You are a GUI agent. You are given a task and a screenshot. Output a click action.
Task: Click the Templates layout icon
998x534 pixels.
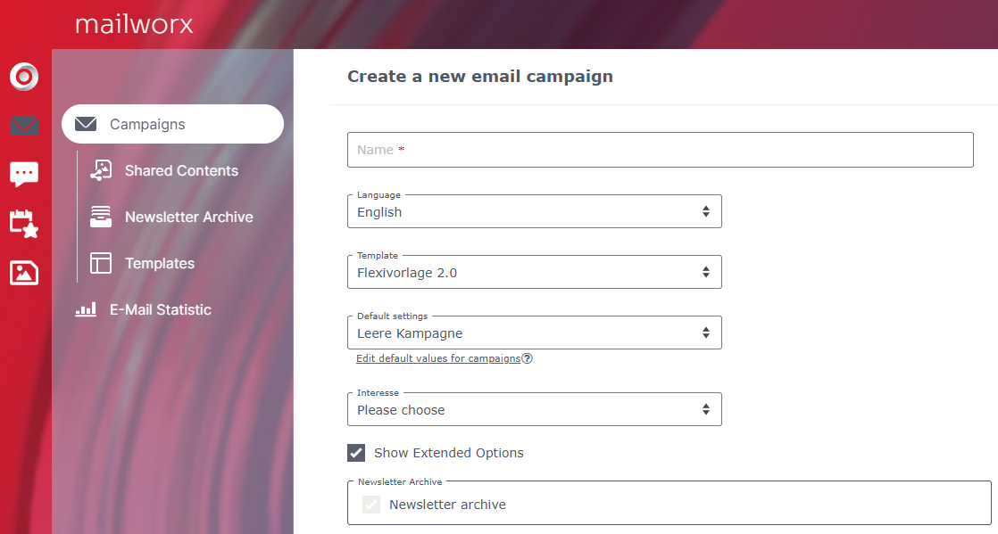tap(101, 263)
